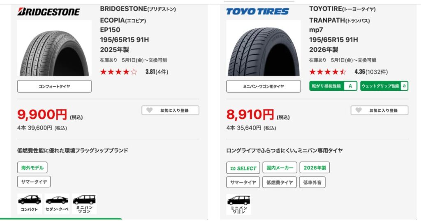Open the Toyo Transpath tire image

tap(264, 48)
